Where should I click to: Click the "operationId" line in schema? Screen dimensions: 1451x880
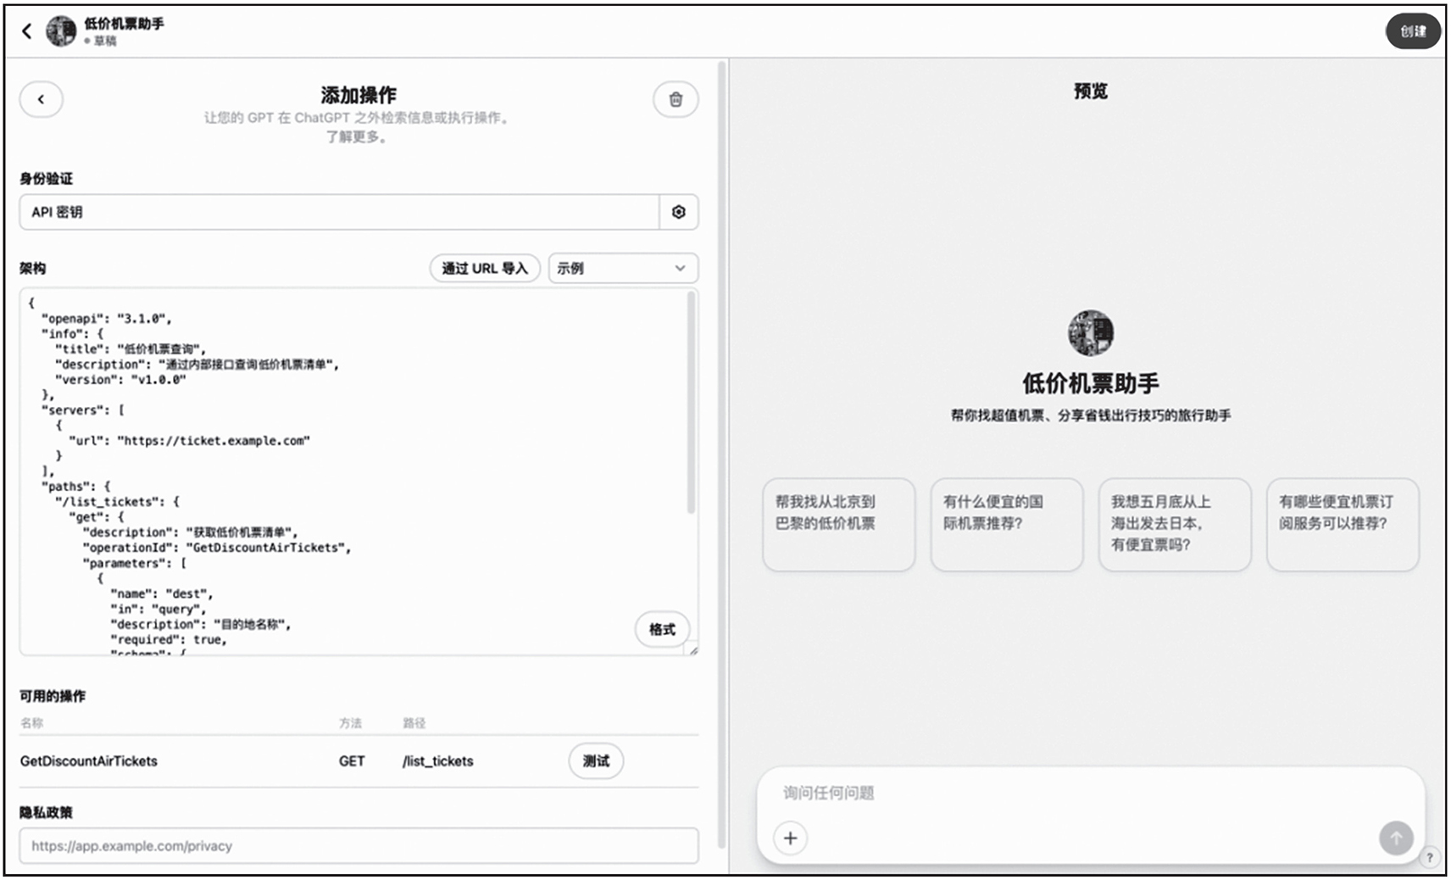click(217, 547)
